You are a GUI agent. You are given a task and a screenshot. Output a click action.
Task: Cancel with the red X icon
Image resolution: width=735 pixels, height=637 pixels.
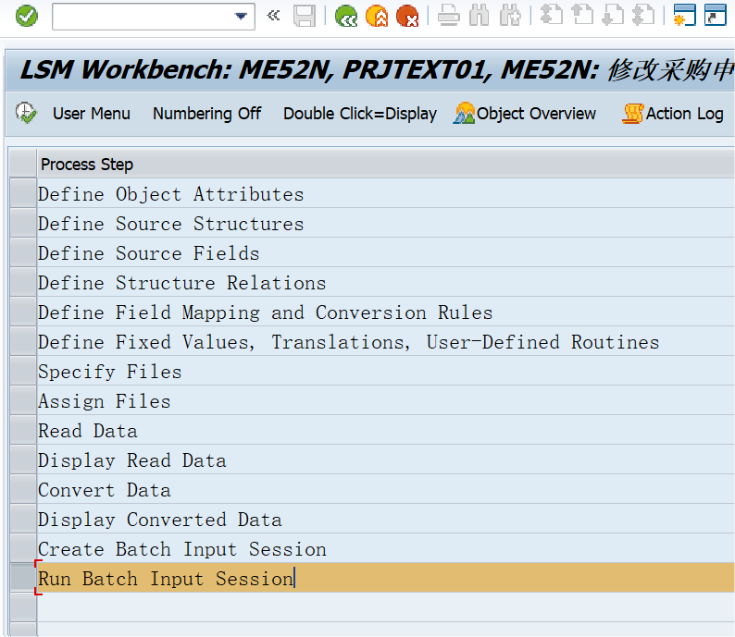coord(407,17)
